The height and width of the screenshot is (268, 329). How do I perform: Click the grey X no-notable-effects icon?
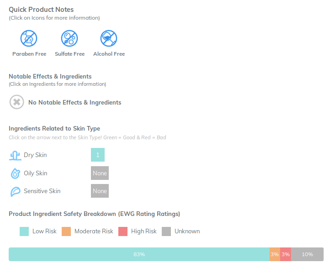(17, 102)
